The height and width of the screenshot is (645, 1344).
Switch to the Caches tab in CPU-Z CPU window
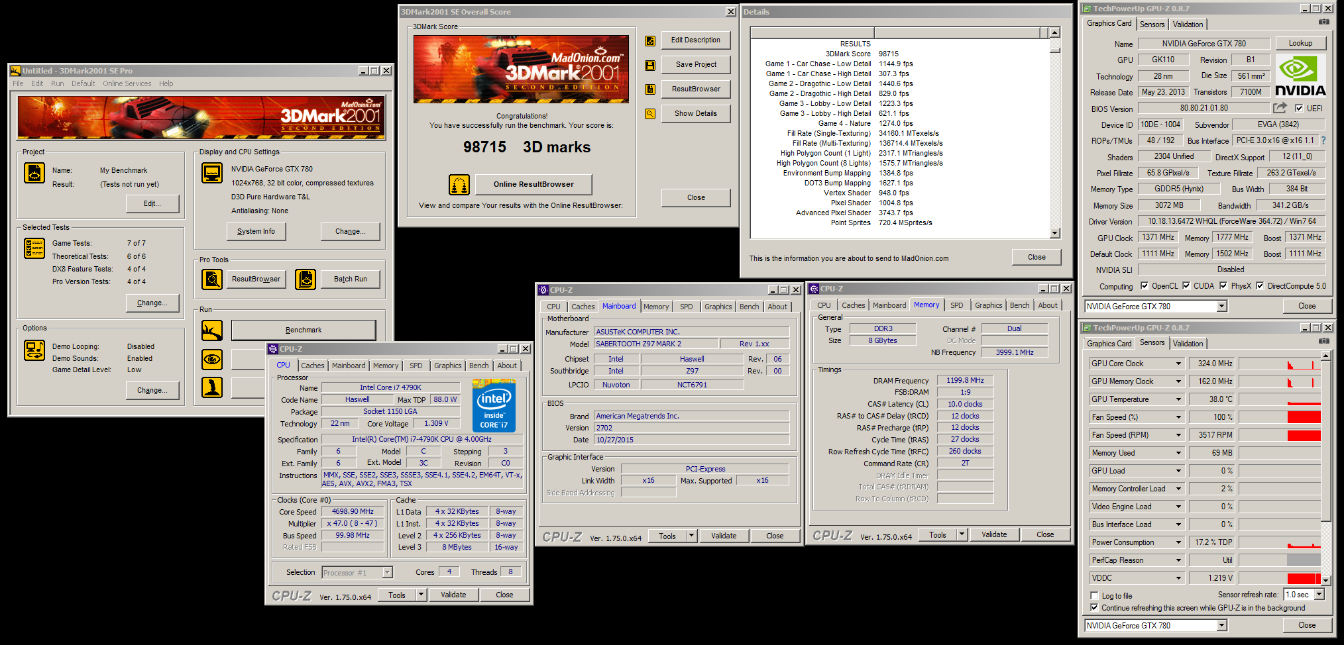(x=313, y=366)
